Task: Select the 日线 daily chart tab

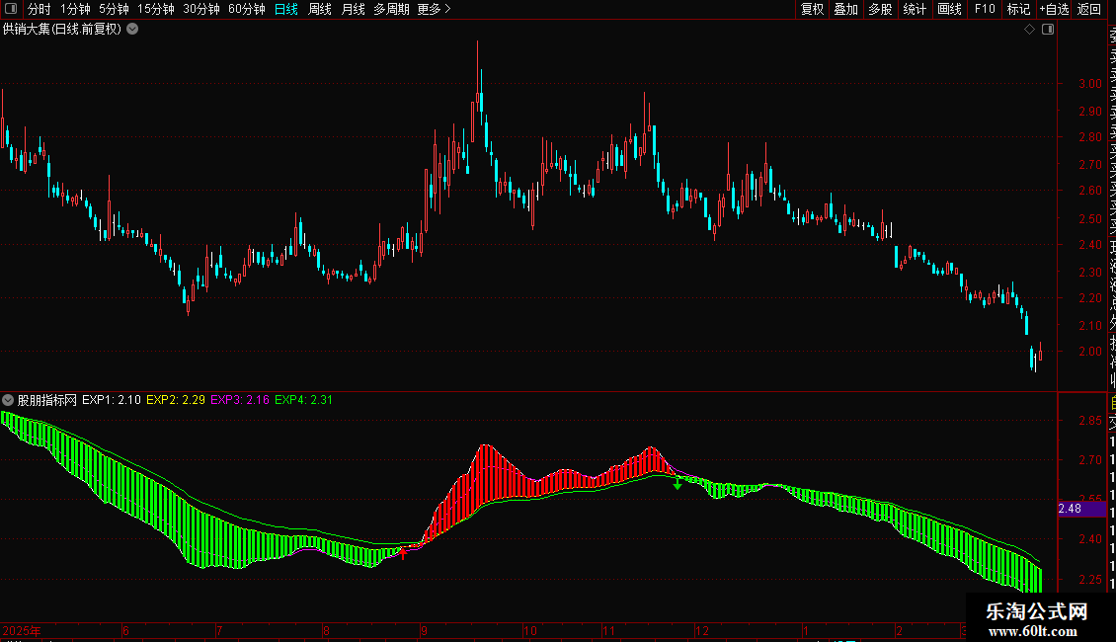Action: click(286, 9)
